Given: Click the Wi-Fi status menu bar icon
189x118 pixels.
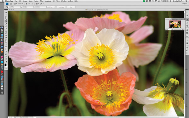Looking at the screenshot, I should tap(156, 1).
